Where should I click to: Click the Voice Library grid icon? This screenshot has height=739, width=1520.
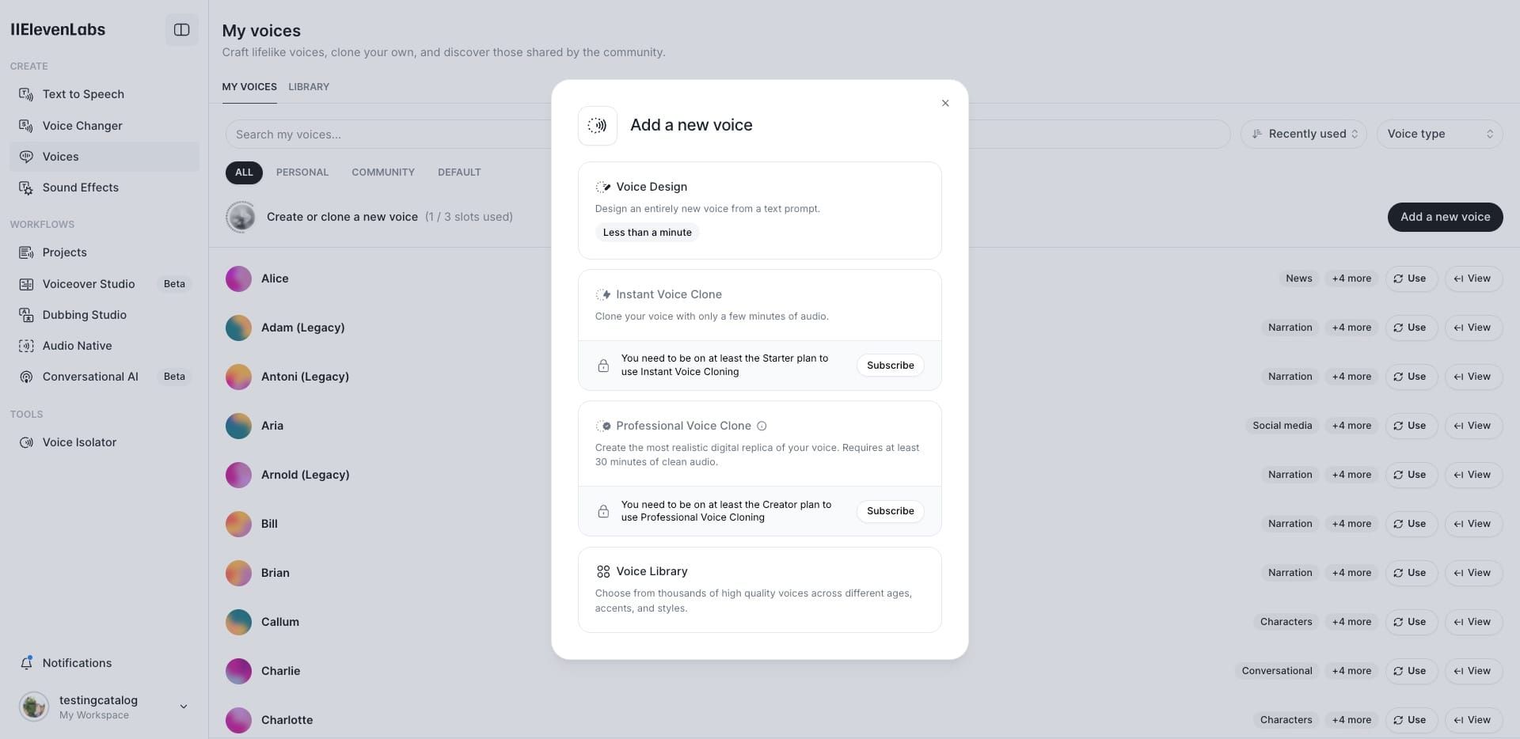[603, 571]
